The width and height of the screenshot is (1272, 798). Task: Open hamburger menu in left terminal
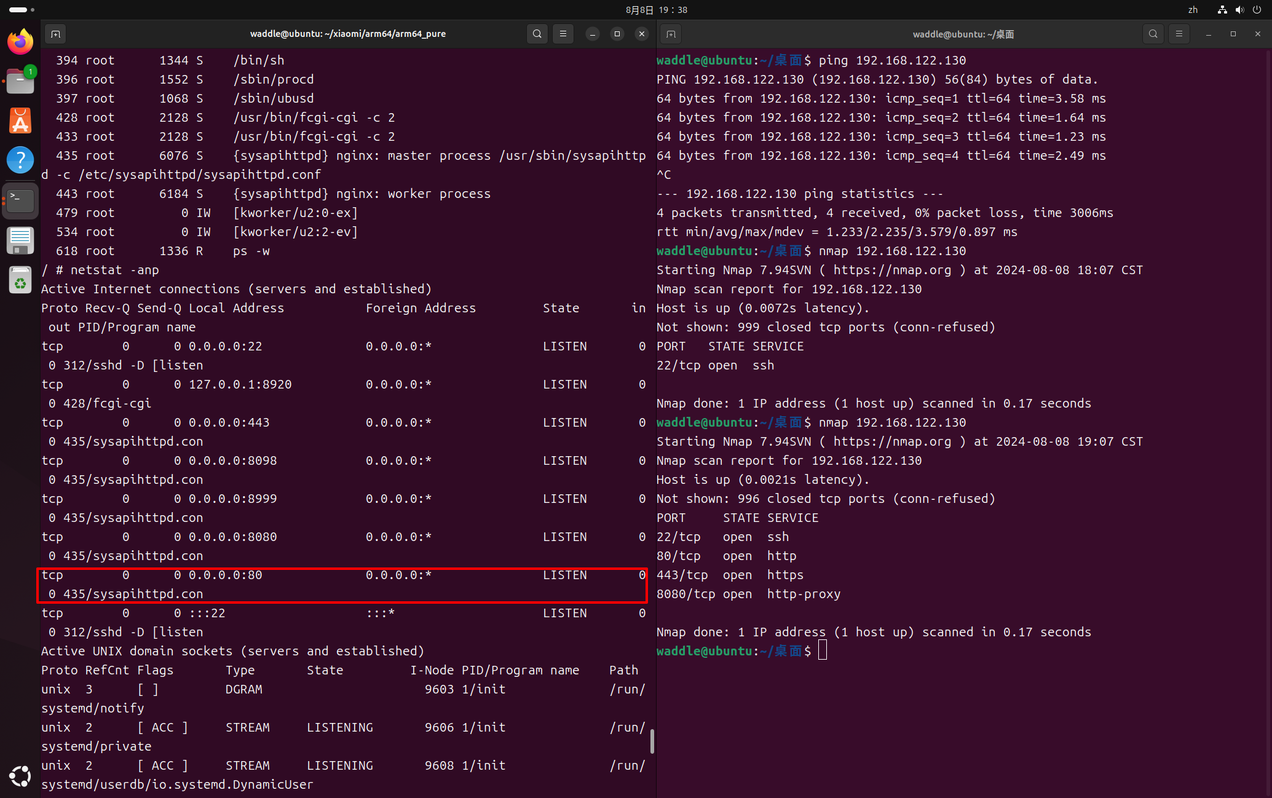[x=563, y=34]
